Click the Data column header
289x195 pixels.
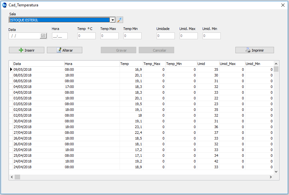click(38, 64)
